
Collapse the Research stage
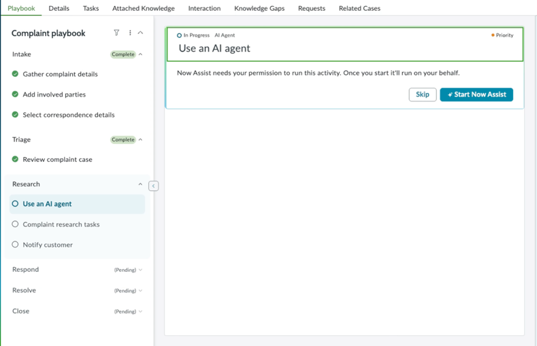click(140, 184)
